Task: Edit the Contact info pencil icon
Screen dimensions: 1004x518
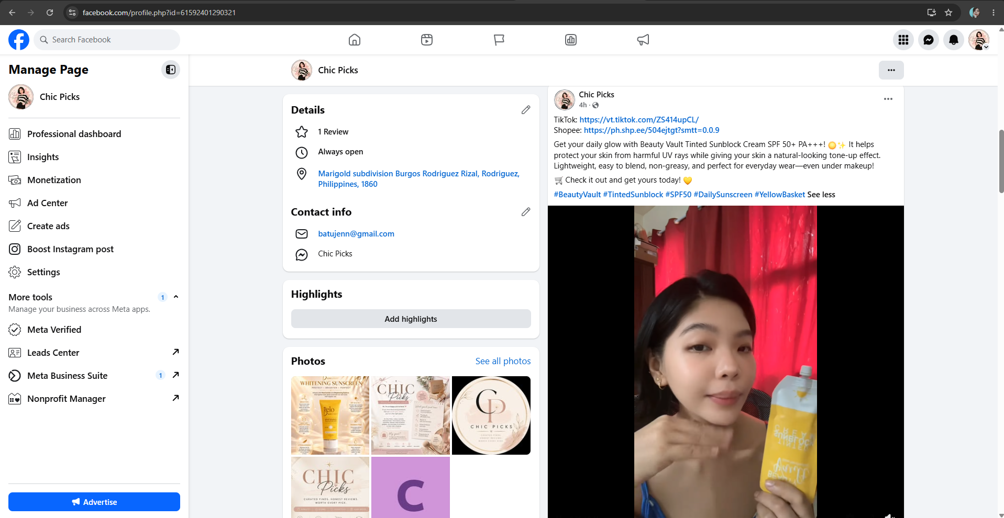Action: [526, 212]
